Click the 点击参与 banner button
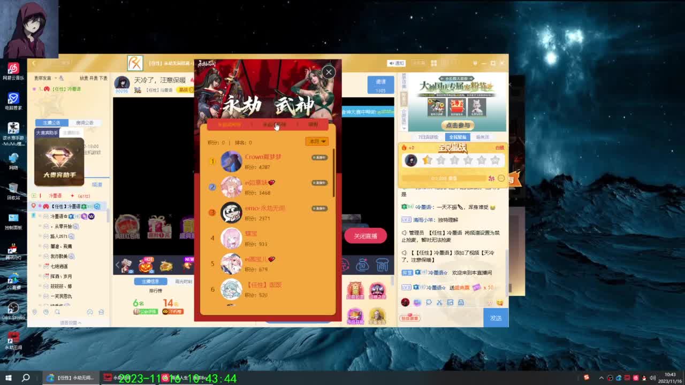Viewport: 685px width, 385px height. point(457,125)
